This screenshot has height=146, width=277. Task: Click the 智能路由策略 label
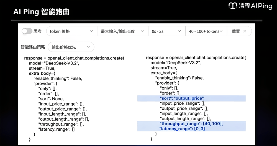[33, 47]
